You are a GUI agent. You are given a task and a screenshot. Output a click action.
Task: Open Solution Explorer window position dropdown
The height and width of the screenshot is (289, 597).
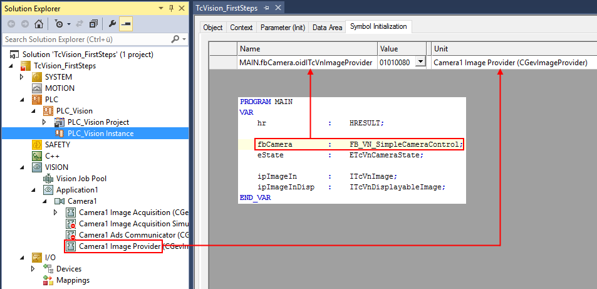coord(160,8)
